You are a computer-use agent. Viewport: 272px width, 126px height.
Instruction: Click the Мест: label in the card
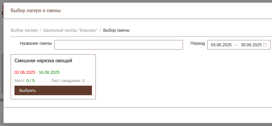pyautogui.click(x=20, y=81)
